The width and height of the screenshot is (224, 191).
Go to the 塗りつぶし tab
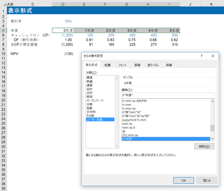153,65
